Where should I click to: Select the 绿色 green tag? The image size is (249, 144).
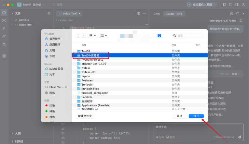pyautogui.click(x=52, y=111)
